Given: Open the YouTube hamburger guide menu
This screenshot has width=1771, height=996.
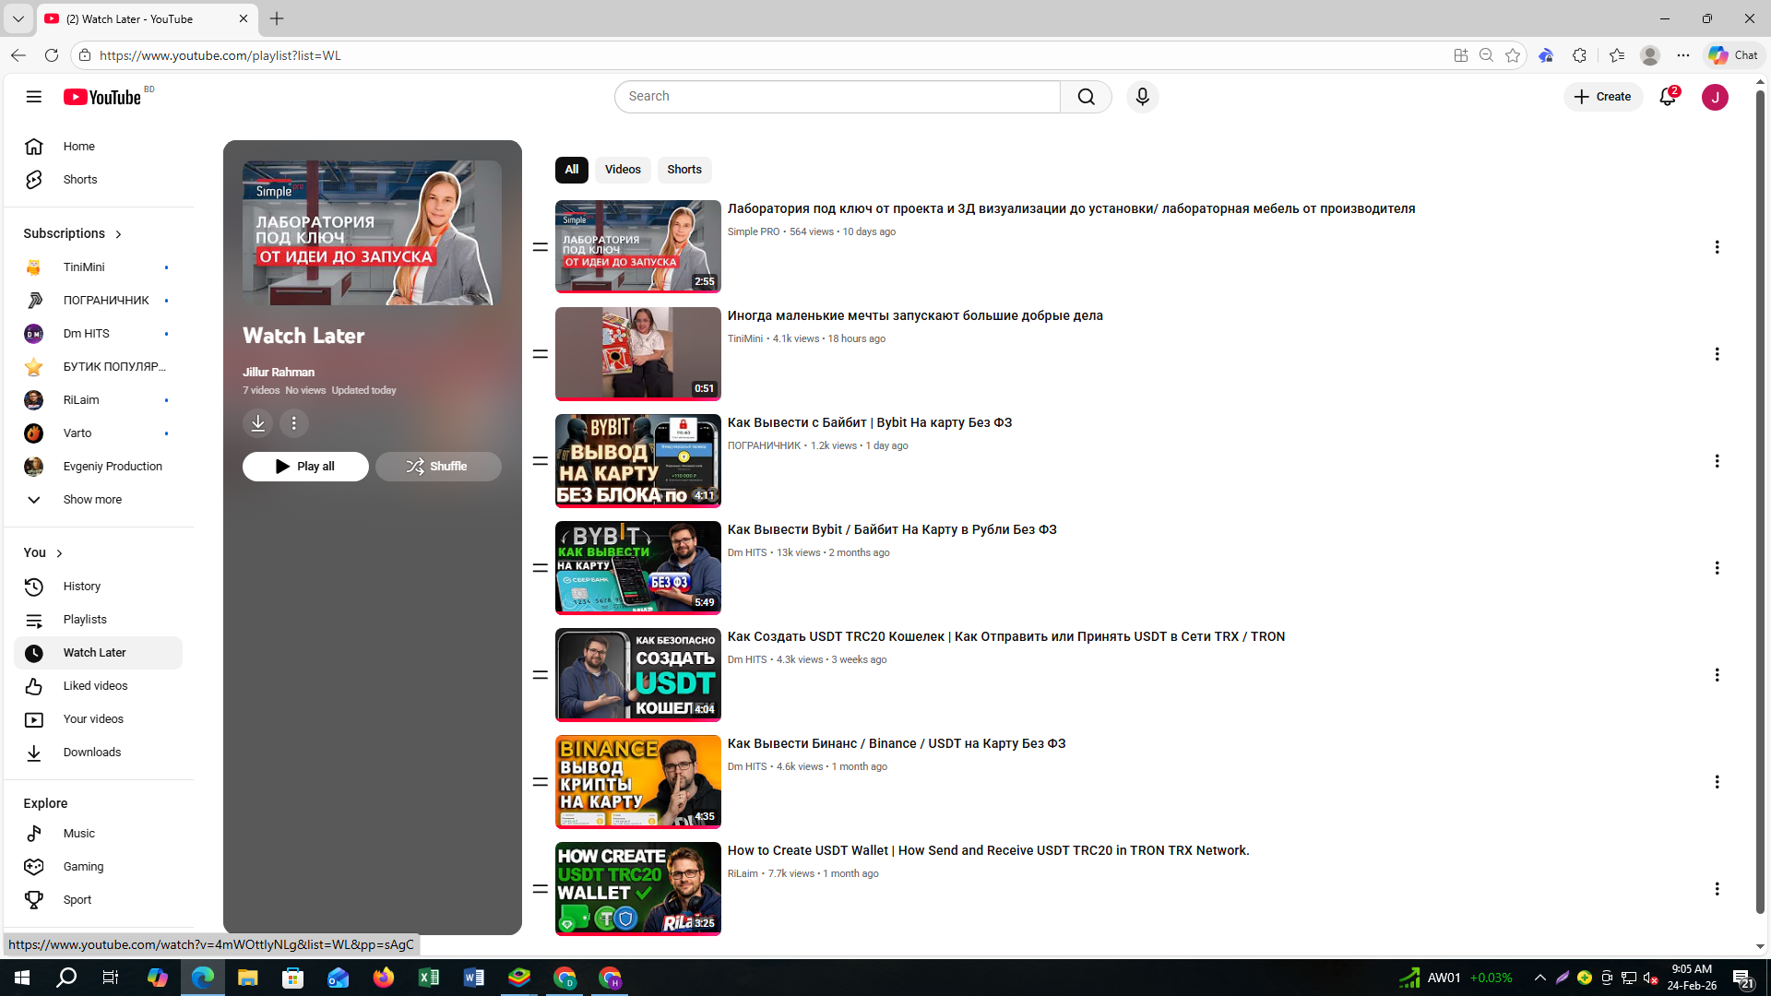Looking at the screenshot, I should pyautogui.click(x=34, y=97).
